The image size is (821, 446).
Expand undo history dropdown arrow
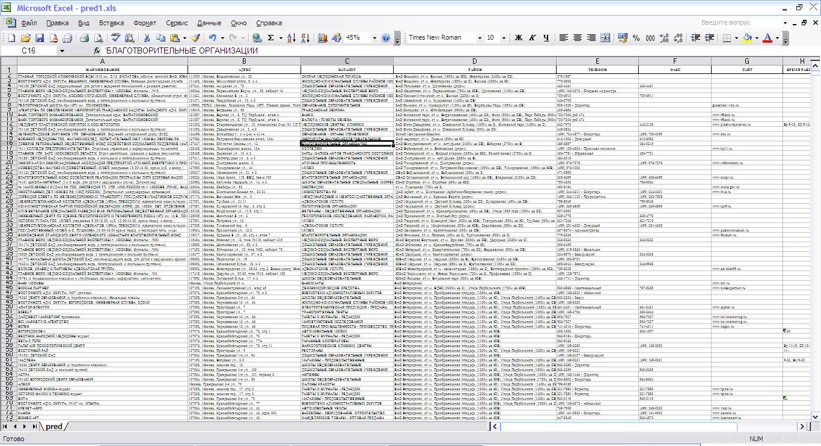click(222, 37)
